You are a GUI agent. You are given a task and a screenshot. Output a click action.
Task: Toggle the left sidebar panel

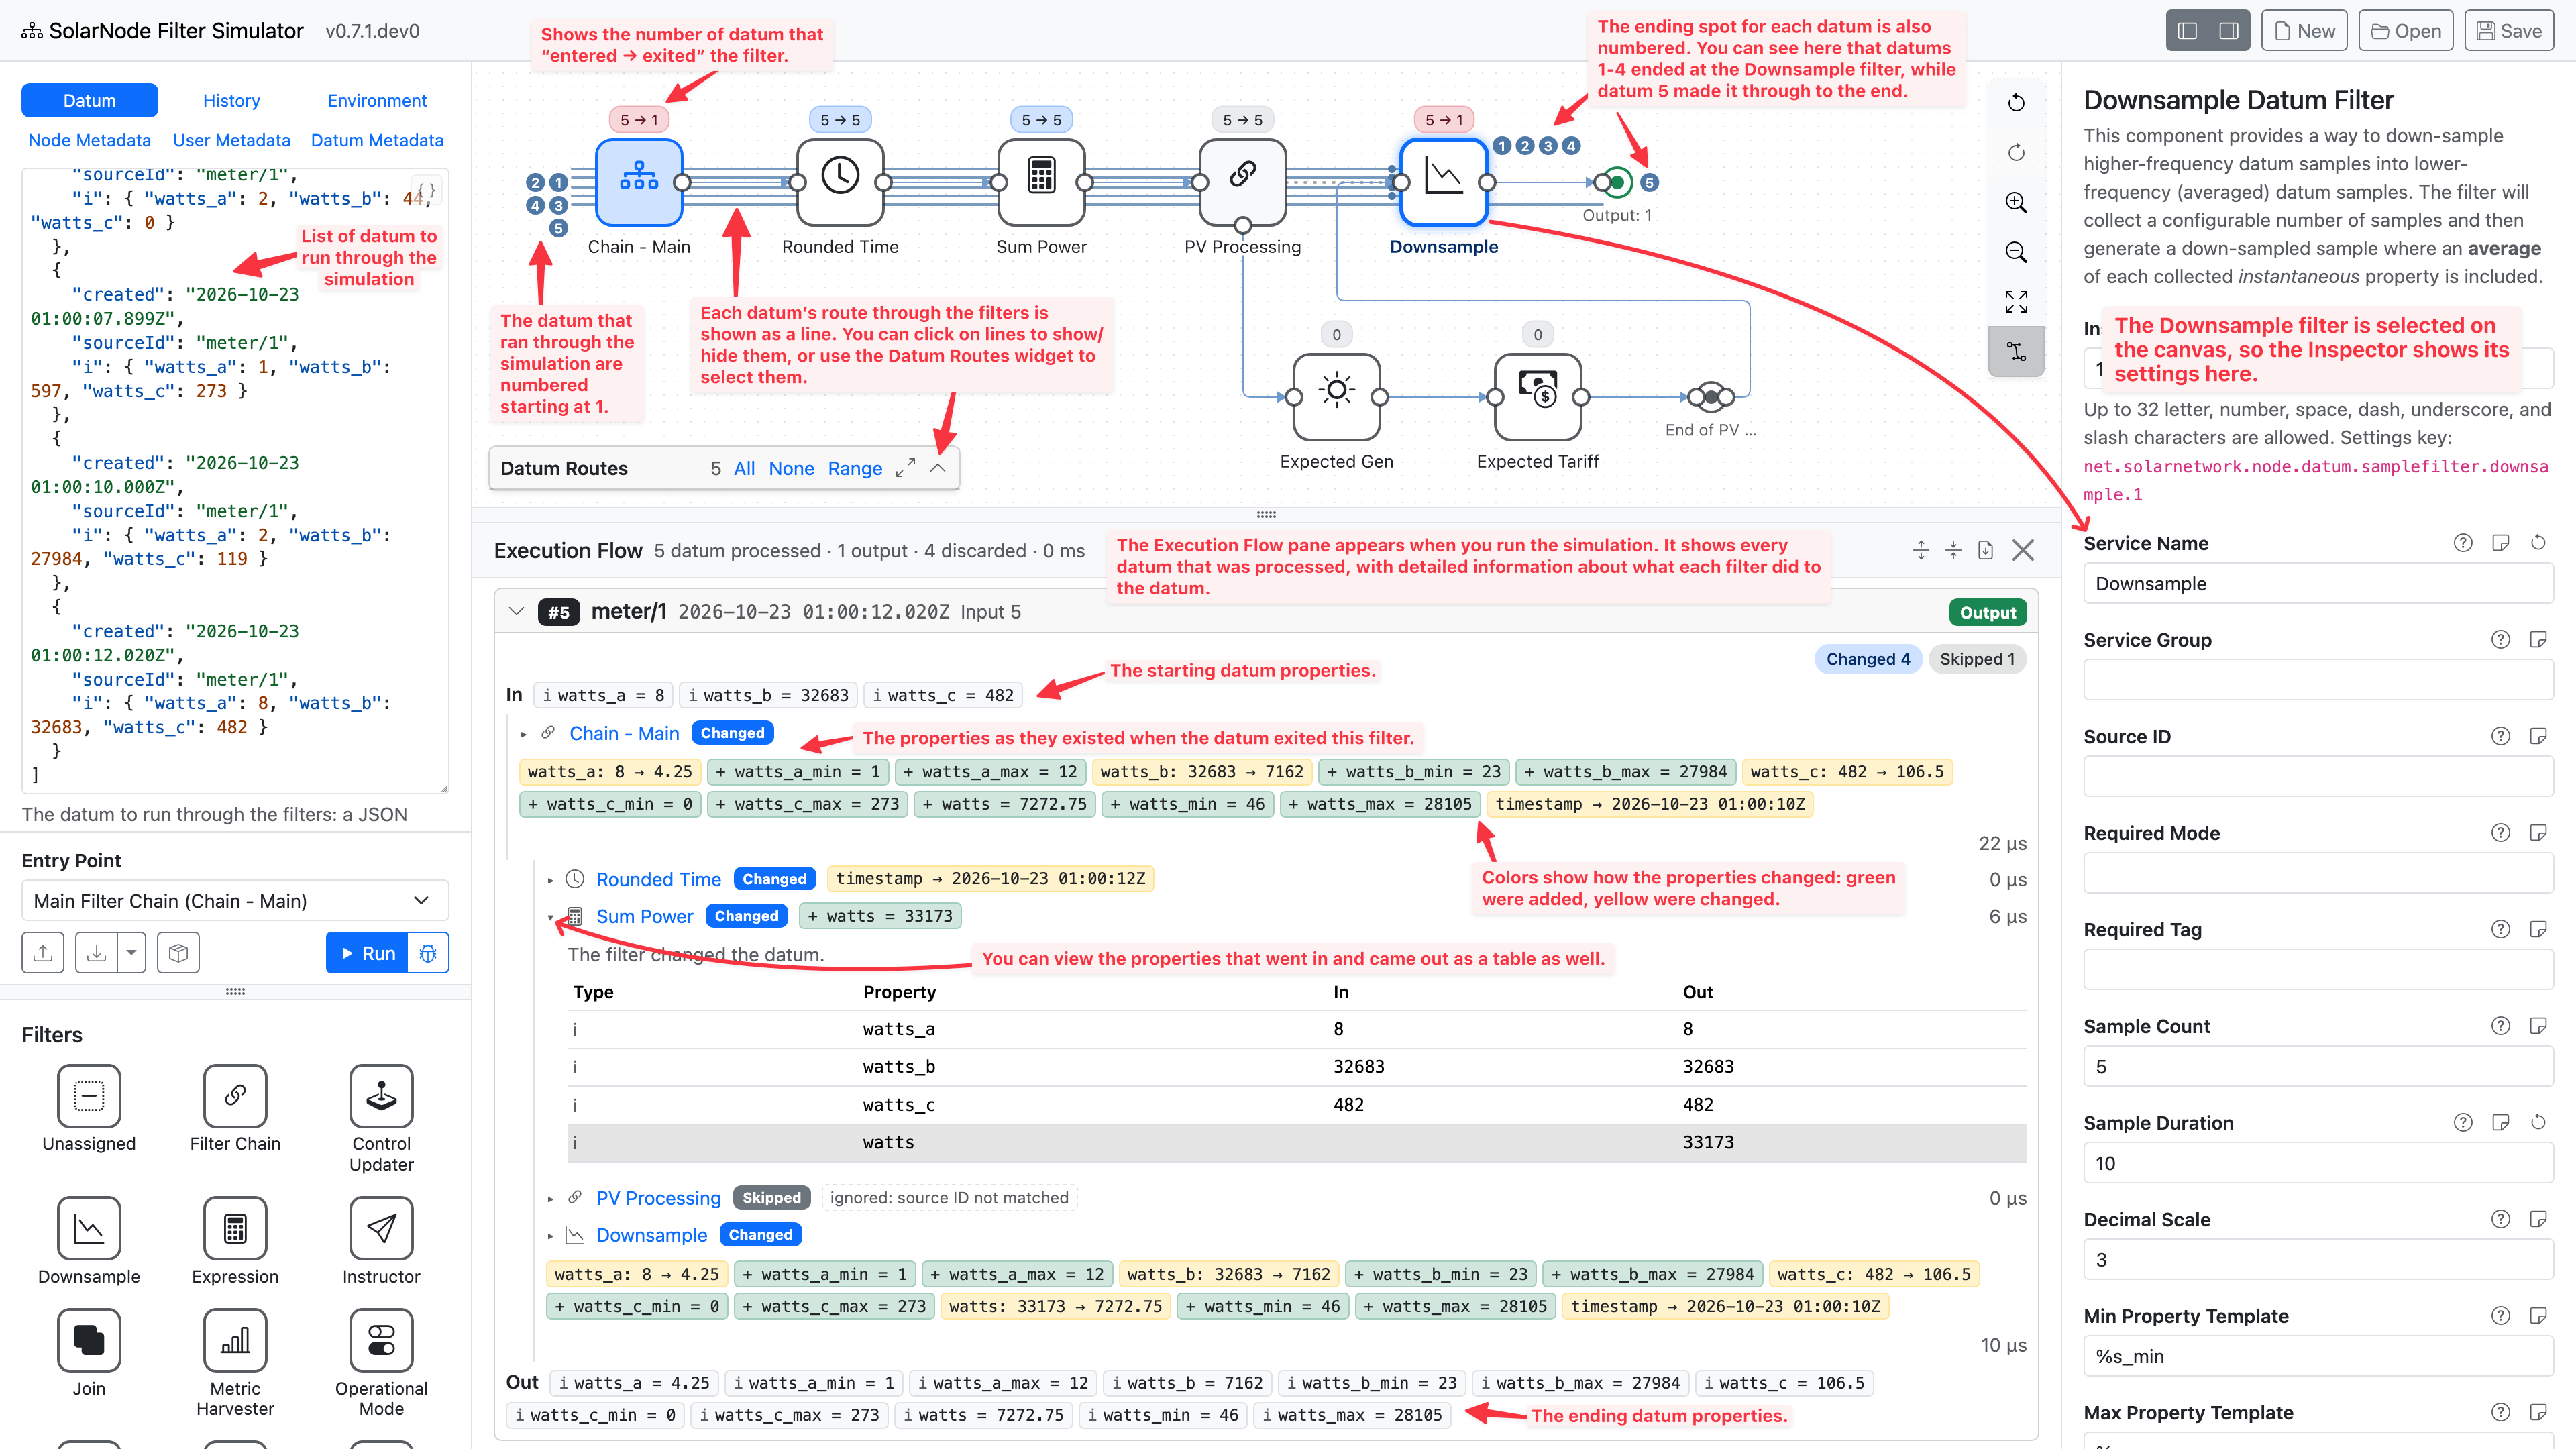pyautogui.click(x=2187, y=31)
